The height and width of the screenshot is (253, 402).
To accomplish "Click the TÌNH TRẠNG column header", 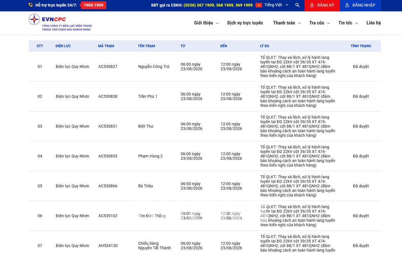I will click(x=361, y=46).
